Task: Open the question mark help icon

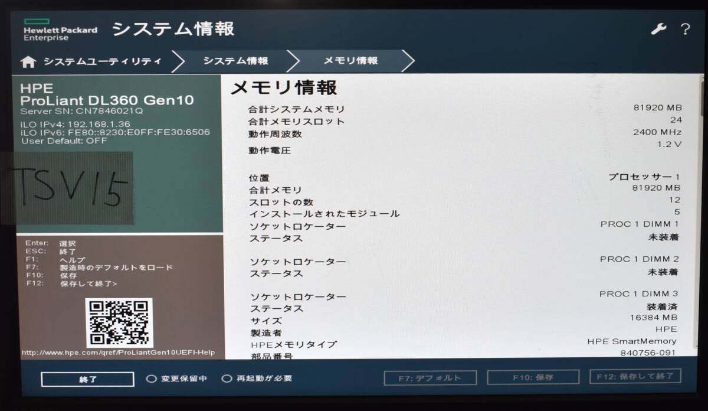Action: 685,29
